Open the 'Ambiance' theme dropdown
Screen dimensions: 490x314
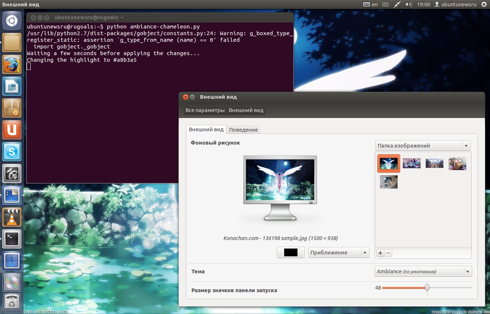(x=423, y=271)
